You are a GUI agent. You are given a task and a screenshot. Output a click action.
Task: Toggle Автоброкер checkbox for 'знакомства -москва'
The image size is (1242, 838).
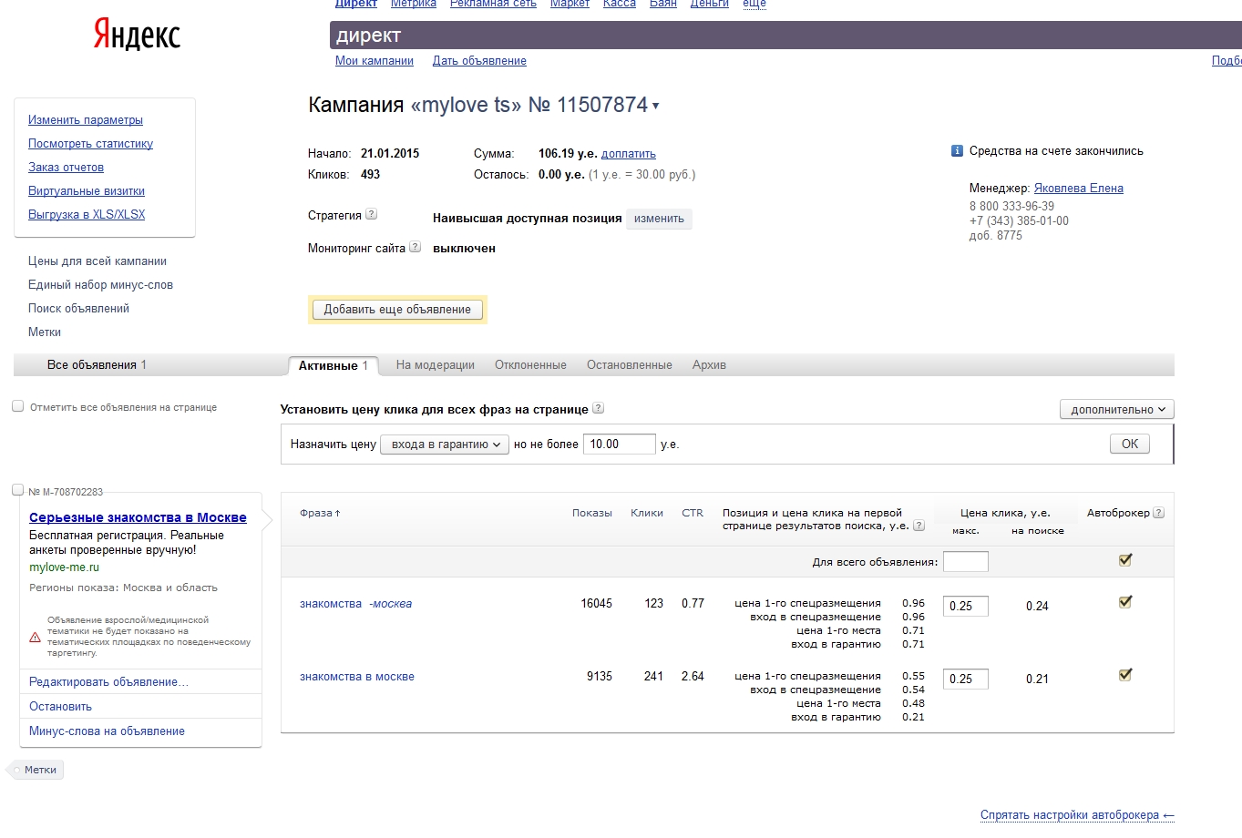click(x=1125, y=602)
